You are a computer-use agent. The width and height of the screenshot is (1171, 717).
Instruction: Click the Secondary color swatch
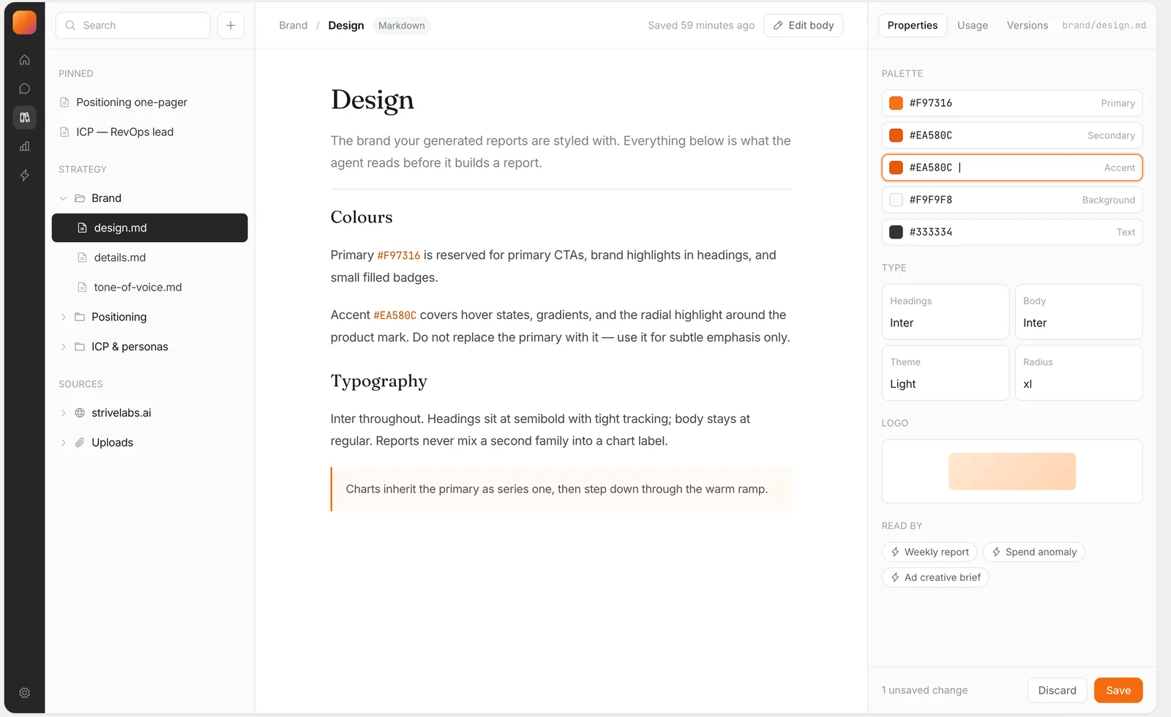896,135
